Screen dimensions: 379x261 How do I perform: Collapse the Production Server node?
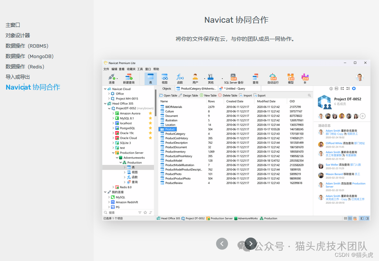[x=113, y=153]
